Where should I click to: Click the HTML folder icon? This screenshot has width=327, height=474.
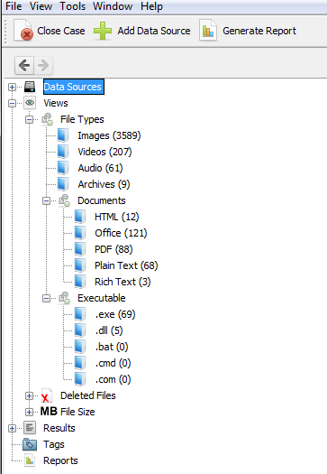coord(80,217)
